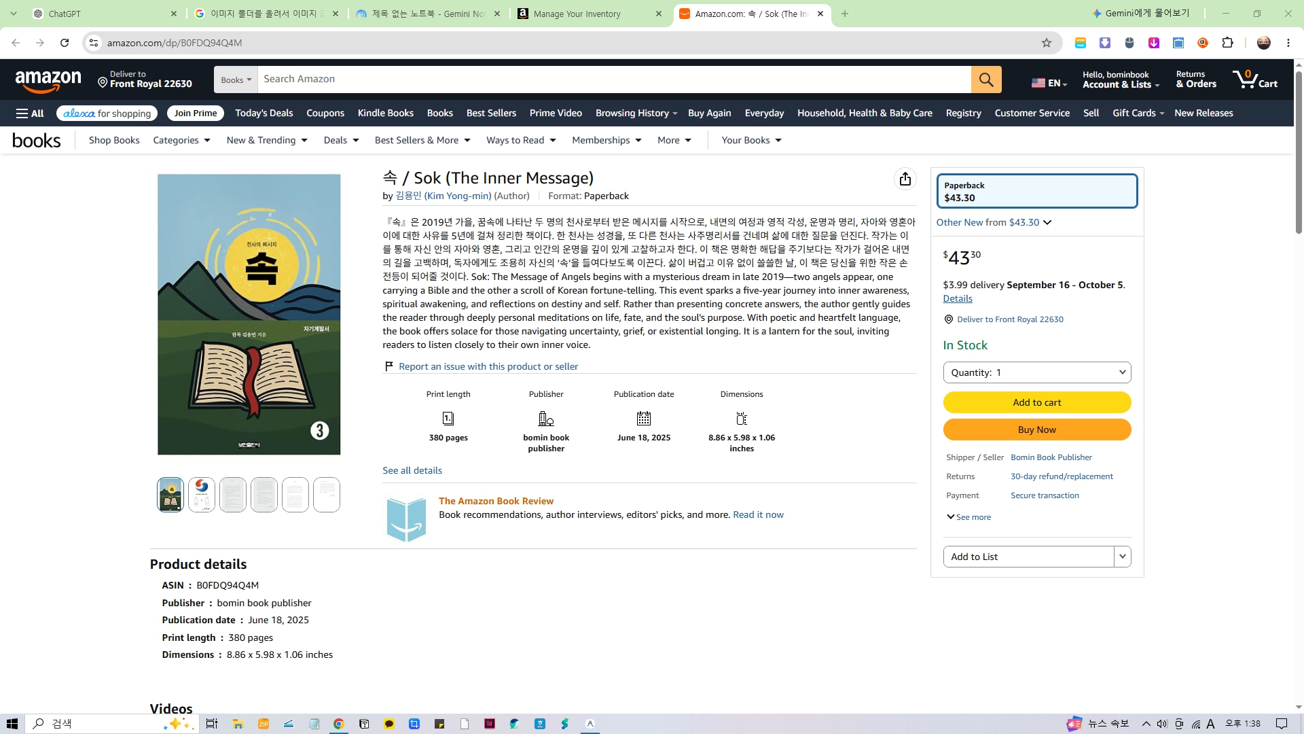Open a new browser tab

(845, 14)
